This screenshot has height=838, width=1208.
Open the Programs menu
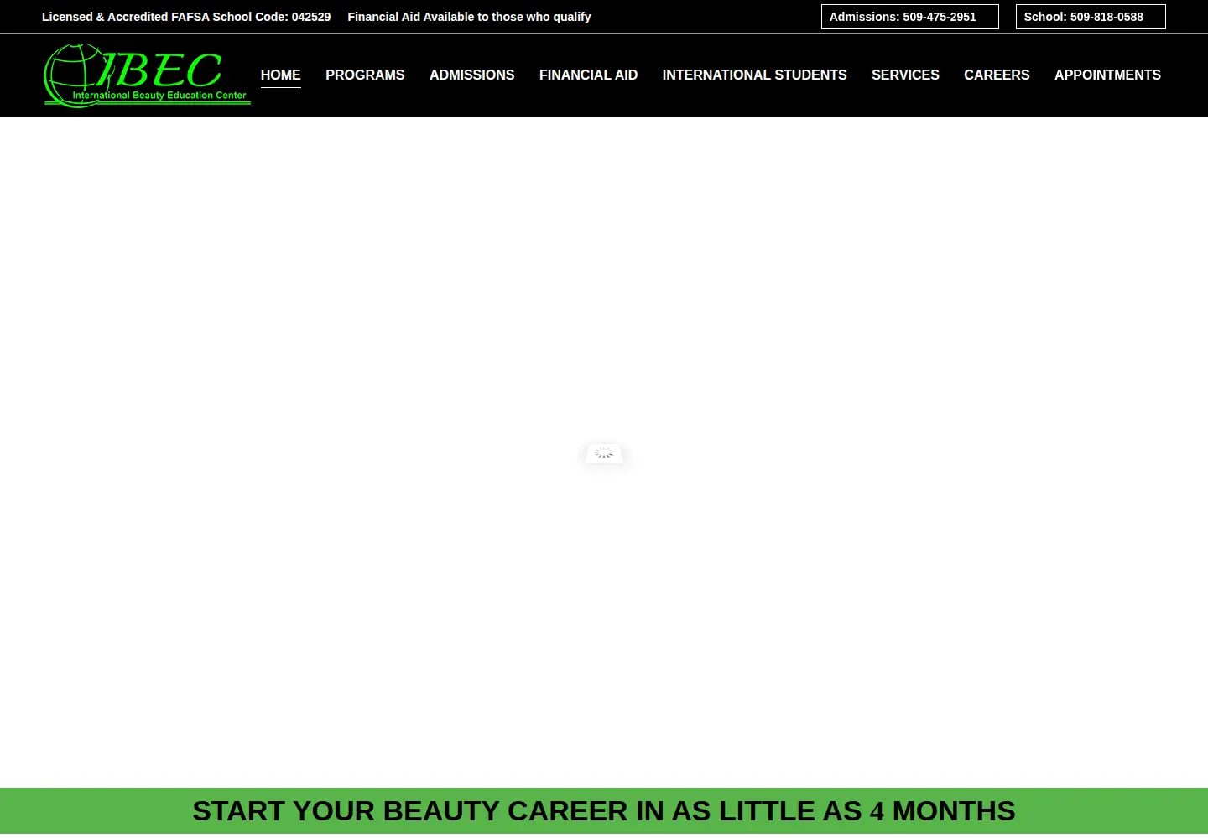click(x=365, y=75)
